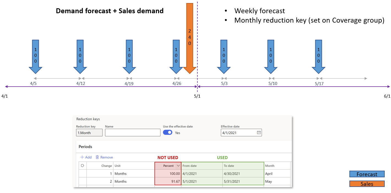Toggle the Use the effective date switch

[168, 132]
